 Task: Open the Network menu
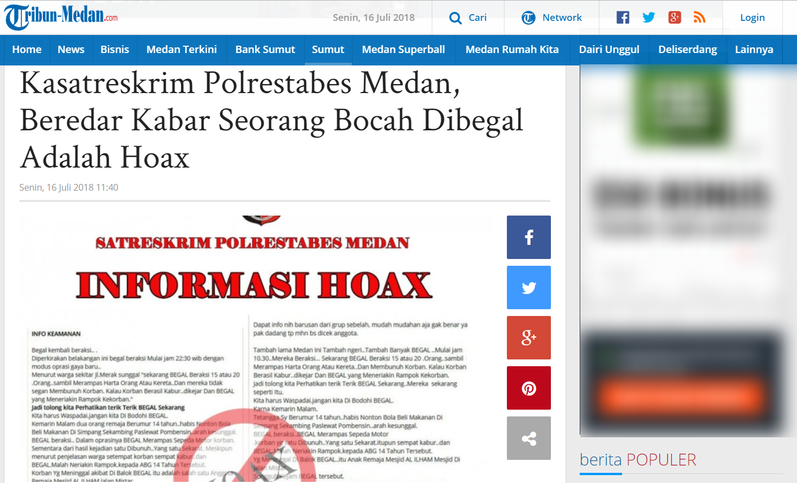(x=551, y=17)
